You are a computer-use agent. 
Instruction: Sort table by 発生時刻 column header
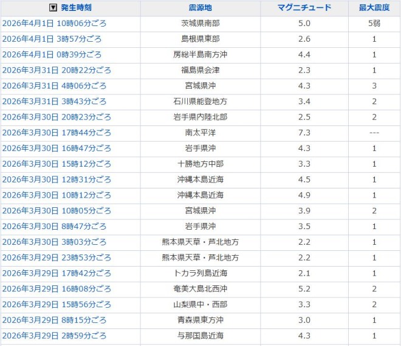77,8
